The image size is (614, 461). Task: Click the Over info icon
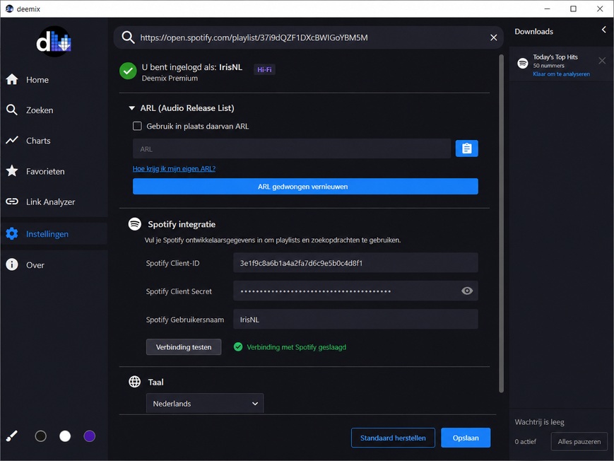[x=12, y=264]
